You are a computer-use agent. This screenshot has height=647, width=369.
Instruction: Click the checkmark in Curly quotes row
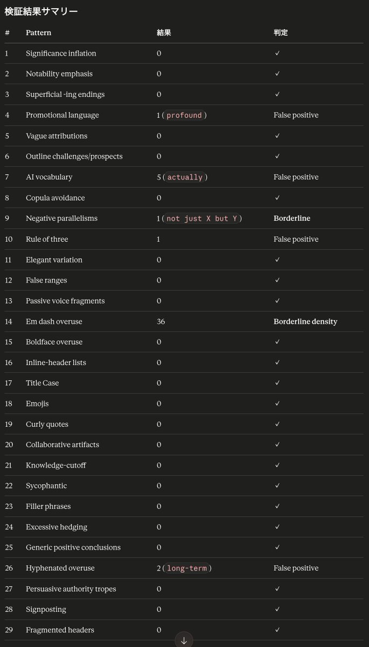click(x=277, y=424)
